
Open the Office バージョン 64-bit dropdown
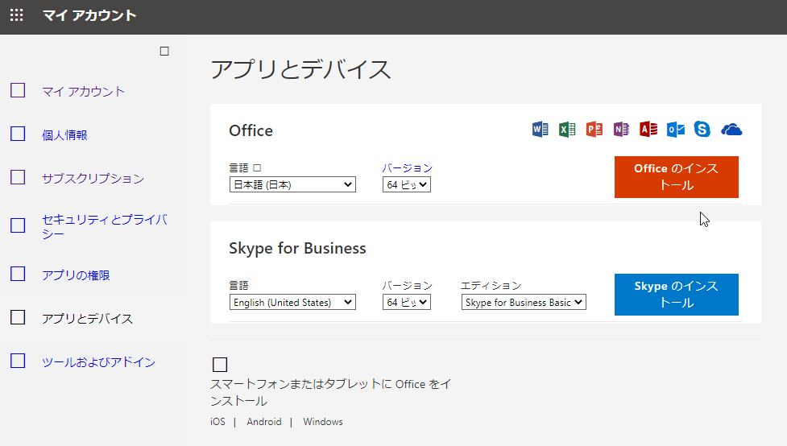[x=407, y=185]
